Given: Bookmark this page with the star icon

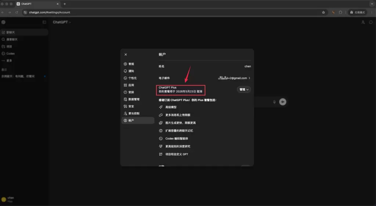Looking at the screenshot, I should pyautogui.click(x=323, y=12).
